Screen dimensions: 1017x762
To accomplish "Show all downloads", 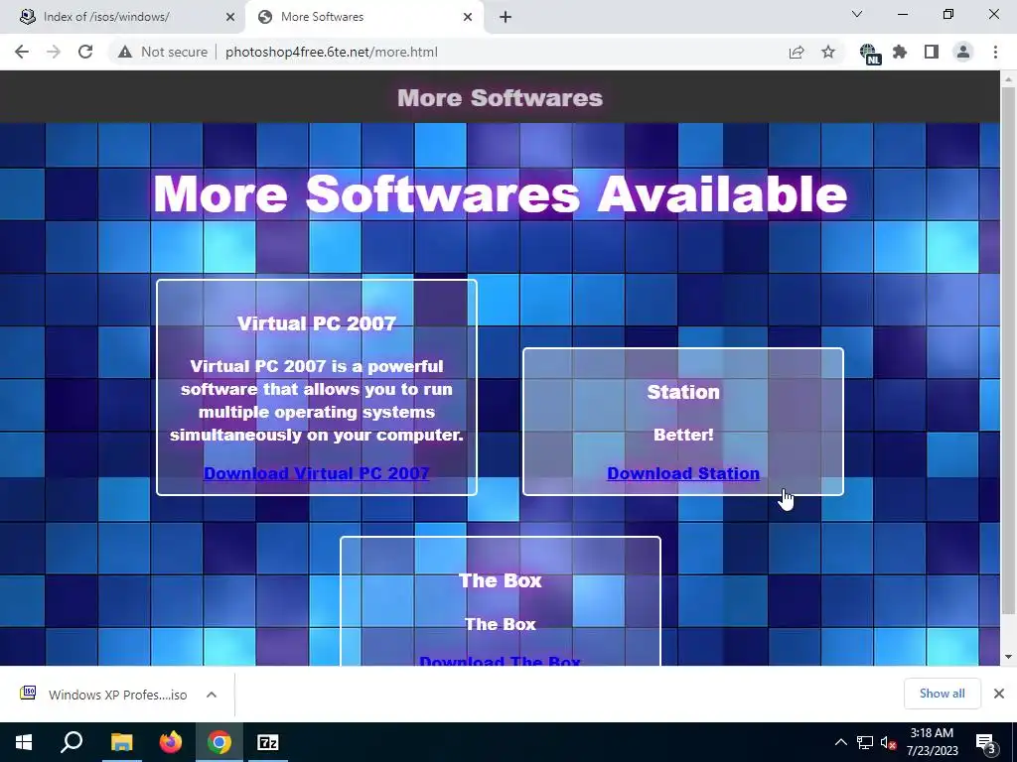I will [x=942, y=694].
